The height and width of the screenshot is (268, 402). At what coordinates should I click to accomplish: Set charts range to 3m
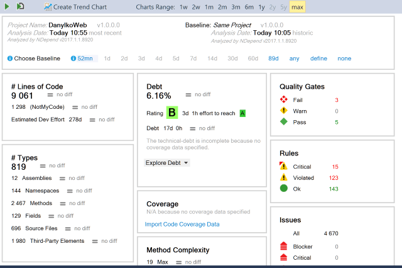(x=236, y=7)
